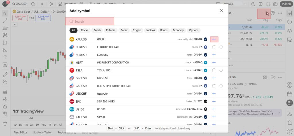Viewport: 294px width, 136px height.
Task: Click the 3,398.49 BUY button
Action: tap(43, 18)
